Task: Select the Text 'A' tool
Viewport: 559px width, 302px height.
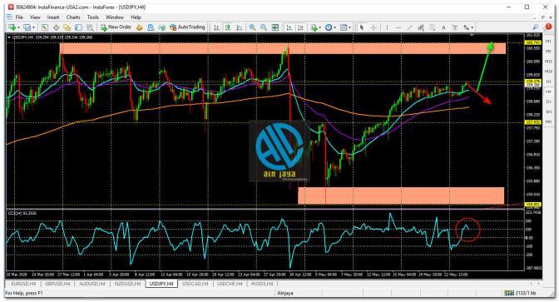Action: pos(443,27)
